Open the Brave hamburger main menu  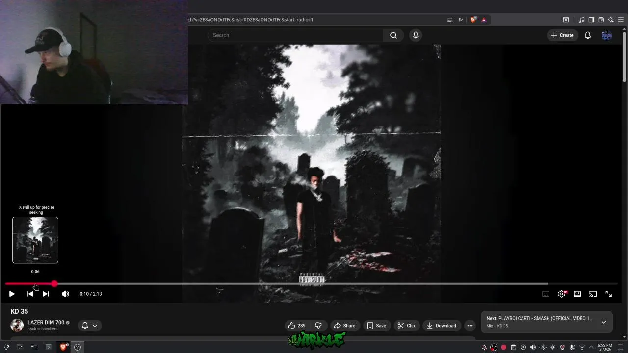tap(621, 20)
